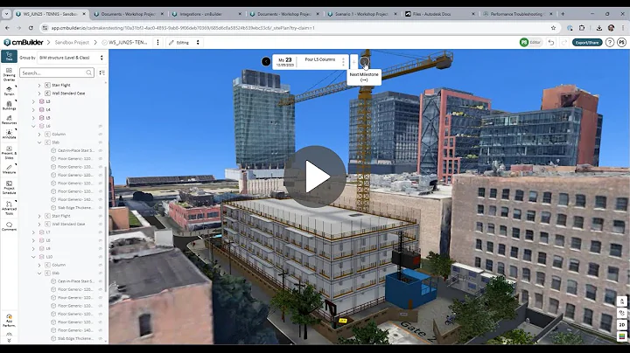
Task: Go to the previous milestone arrow
Action: (x=266, y=61)
